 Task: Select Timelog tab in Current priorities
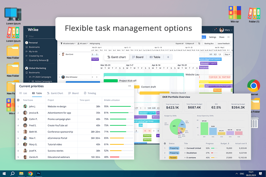tap(90, 93)
